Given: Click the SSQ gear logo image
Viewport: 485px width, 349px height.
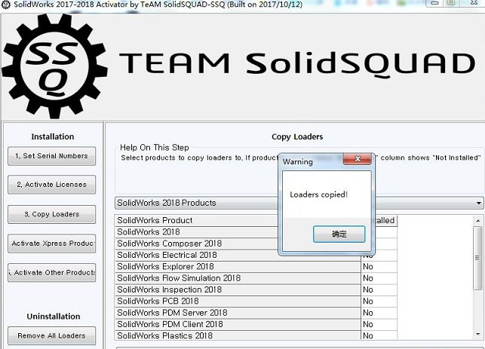Looking at the screenshot, I should [x=55, y=66].
